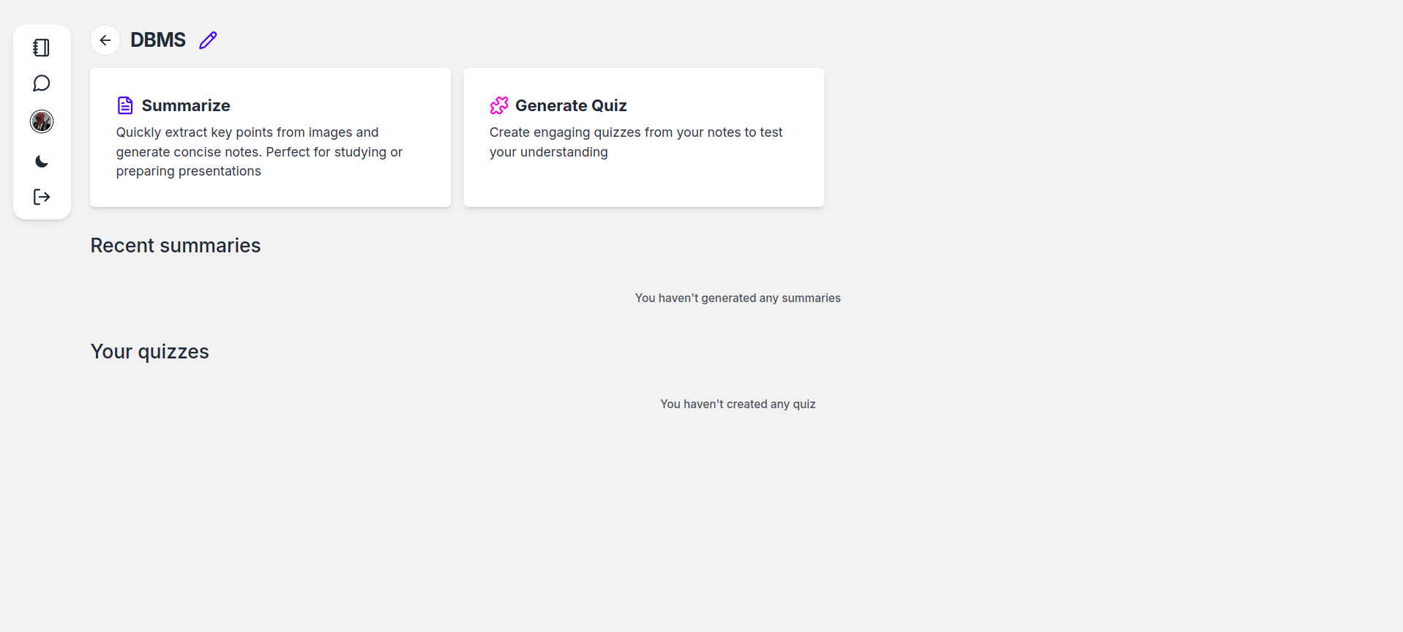Click the Summarize description text
Viewport: 1403px width, 632px height.
point(259,151)
